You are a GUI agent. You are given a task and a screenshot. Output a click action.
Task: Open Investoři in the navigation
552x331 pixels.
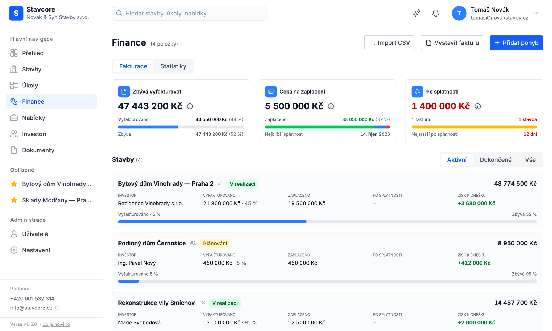(51, 134)
